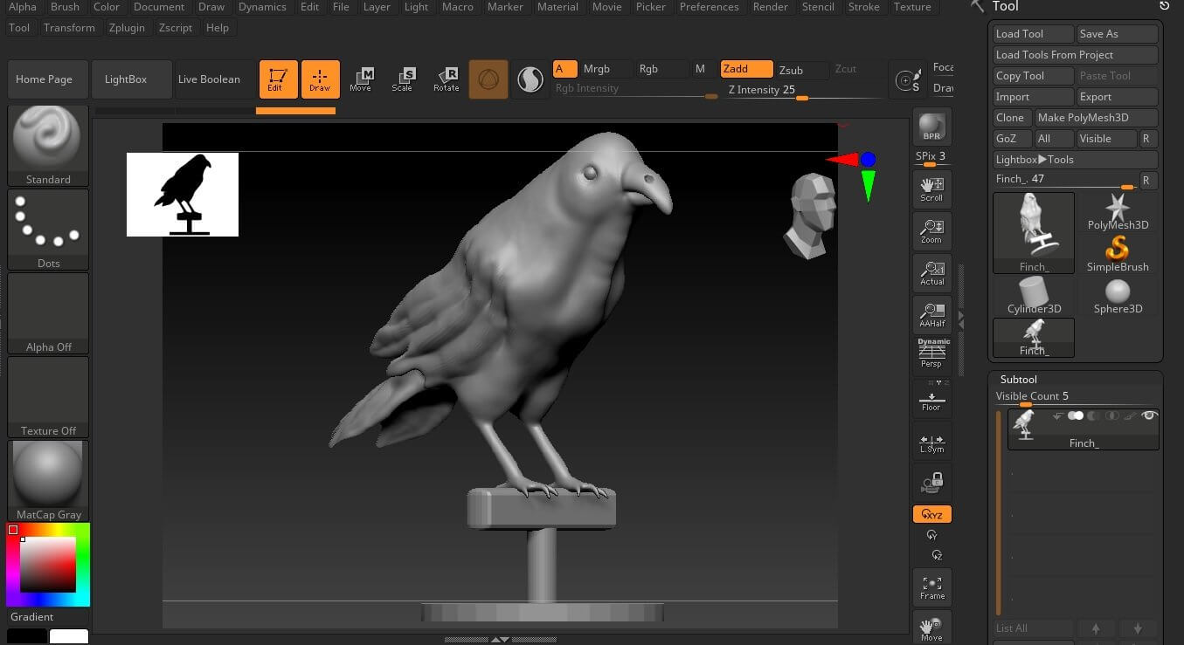Viewport: 1184px width, 645px height.
Task: Open the Preferences menu
Action: 709,7
